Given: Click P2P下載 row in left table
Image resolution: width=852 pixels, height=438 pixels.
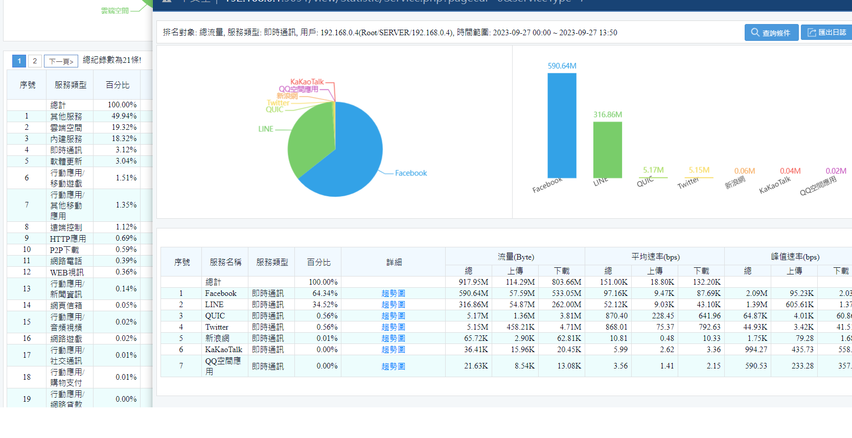Looking at the screenshot, I should 80,250.
